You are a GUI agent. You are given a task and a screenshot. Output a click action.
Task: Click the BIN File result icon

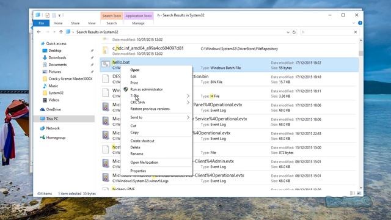106,79
